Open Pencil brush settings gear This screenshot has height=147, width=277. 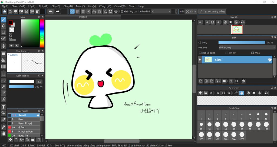coord(38,115)
